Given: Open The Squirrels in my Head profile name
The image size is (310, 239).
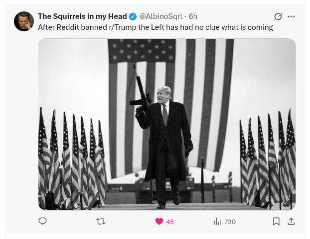Looking at the screenshot, I should (x=82, y=16).
